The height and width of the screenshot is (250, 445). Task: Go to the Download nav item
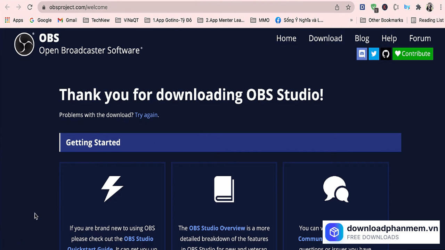coord(325,39)
